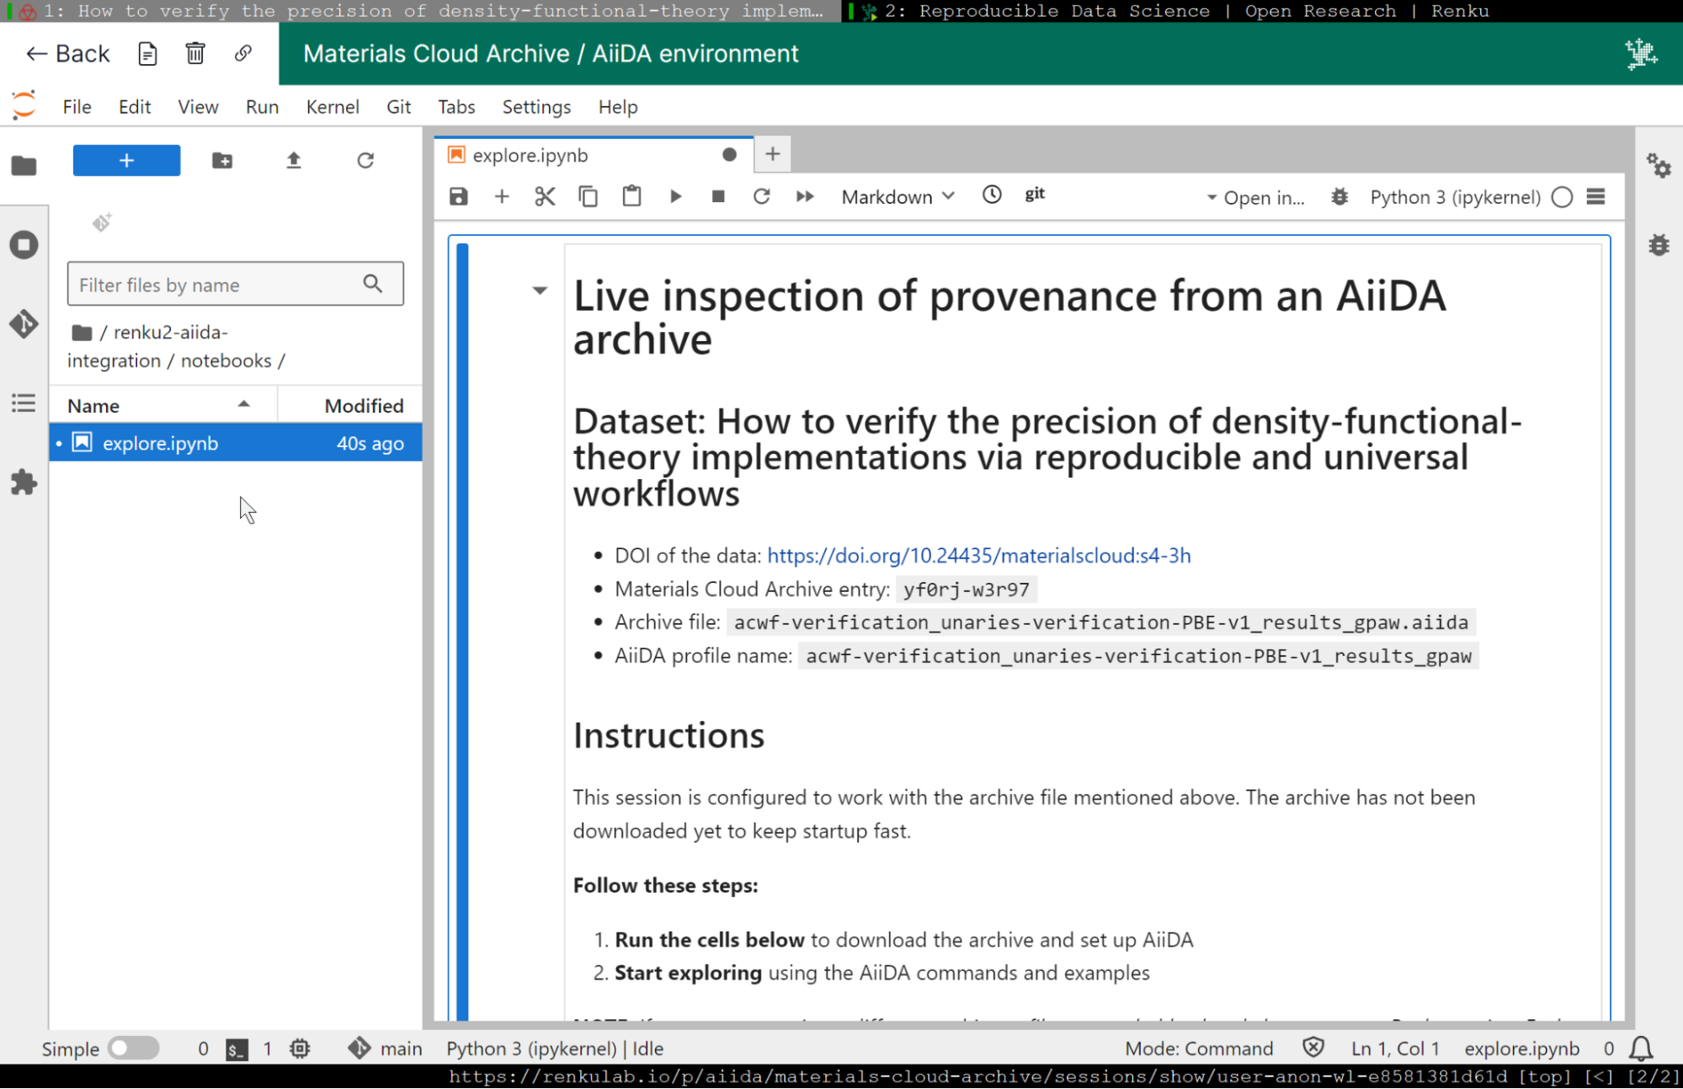Open the Git sidebar panel
The width and height of the screenshot is (1683, 1089).
24,323
